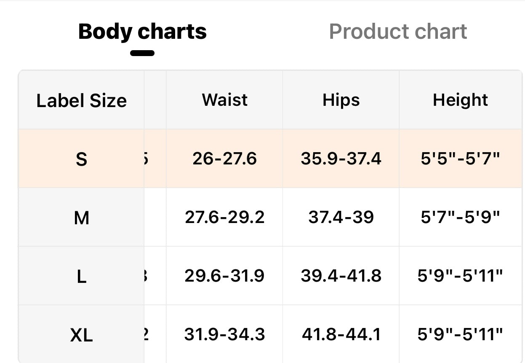The width and height of the screenshot is (525, 363).
Task: Click the 39.4-41.8 hips cell
Action: (341, 276)
